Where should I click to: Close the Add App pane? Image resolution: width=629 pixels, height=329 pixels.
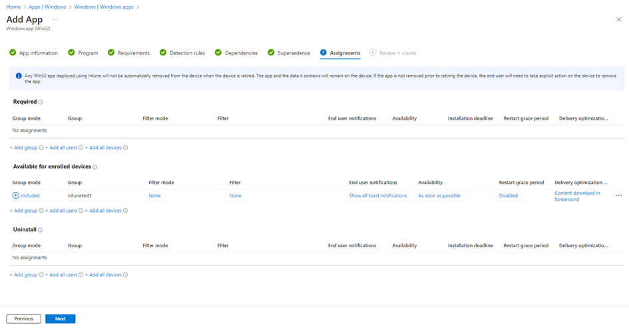618,20
